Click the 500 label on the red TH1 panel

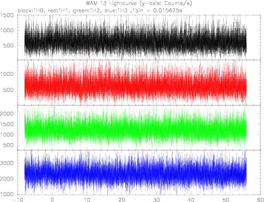9,90
